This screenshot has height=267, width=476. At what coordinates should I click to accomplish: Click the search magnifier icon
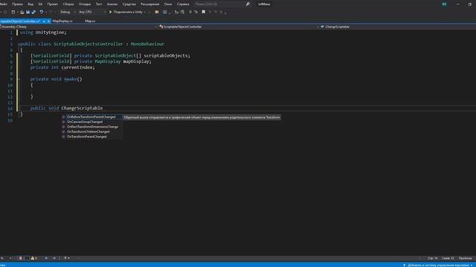click(248, 4)
